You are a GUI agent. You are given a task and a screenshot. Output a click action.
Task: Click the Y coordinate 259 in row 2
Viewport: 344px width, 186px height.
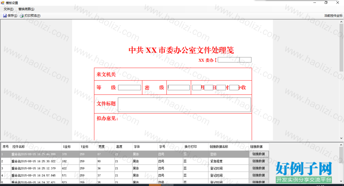point(88,161)
